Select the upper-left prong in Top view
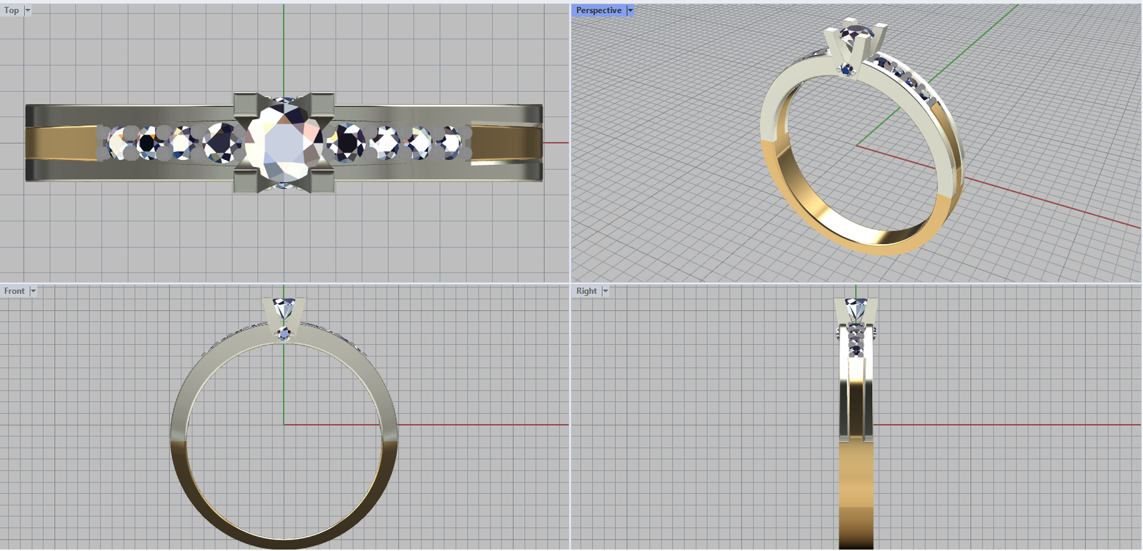Screen dimensions: 1143x551 (x=248, y=107)
